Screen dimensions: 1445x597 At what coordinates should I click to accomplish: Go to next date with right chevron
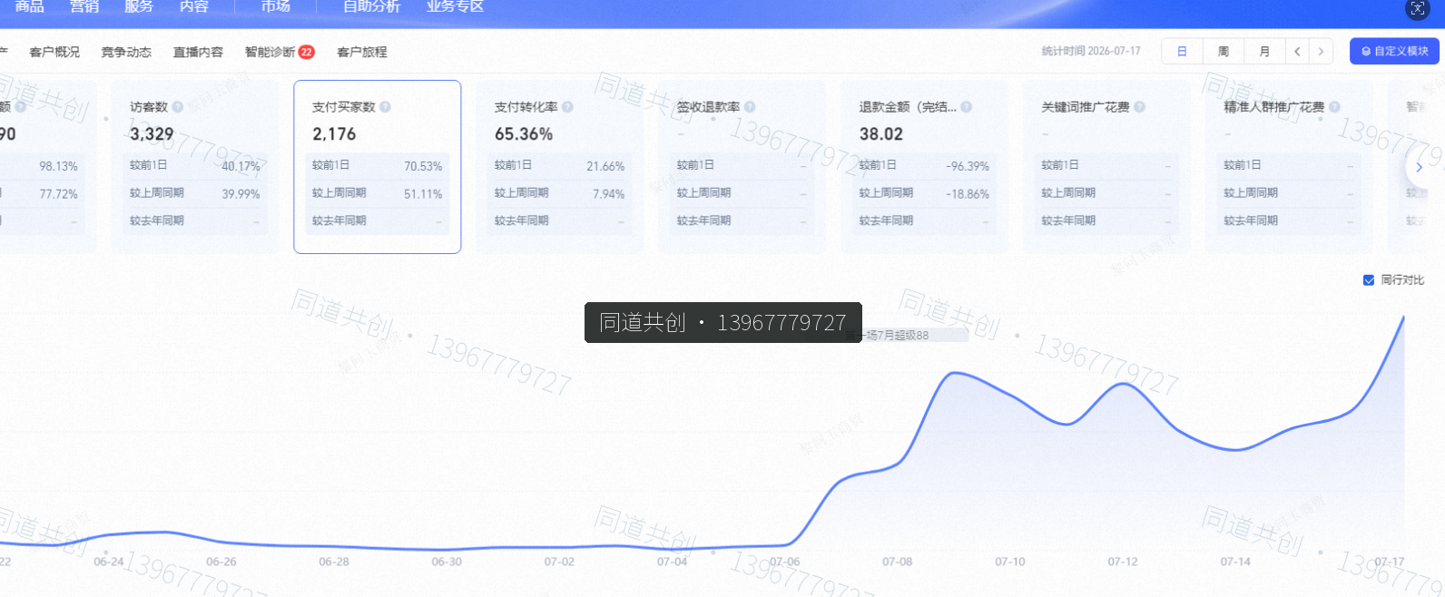coord(1321,52)
